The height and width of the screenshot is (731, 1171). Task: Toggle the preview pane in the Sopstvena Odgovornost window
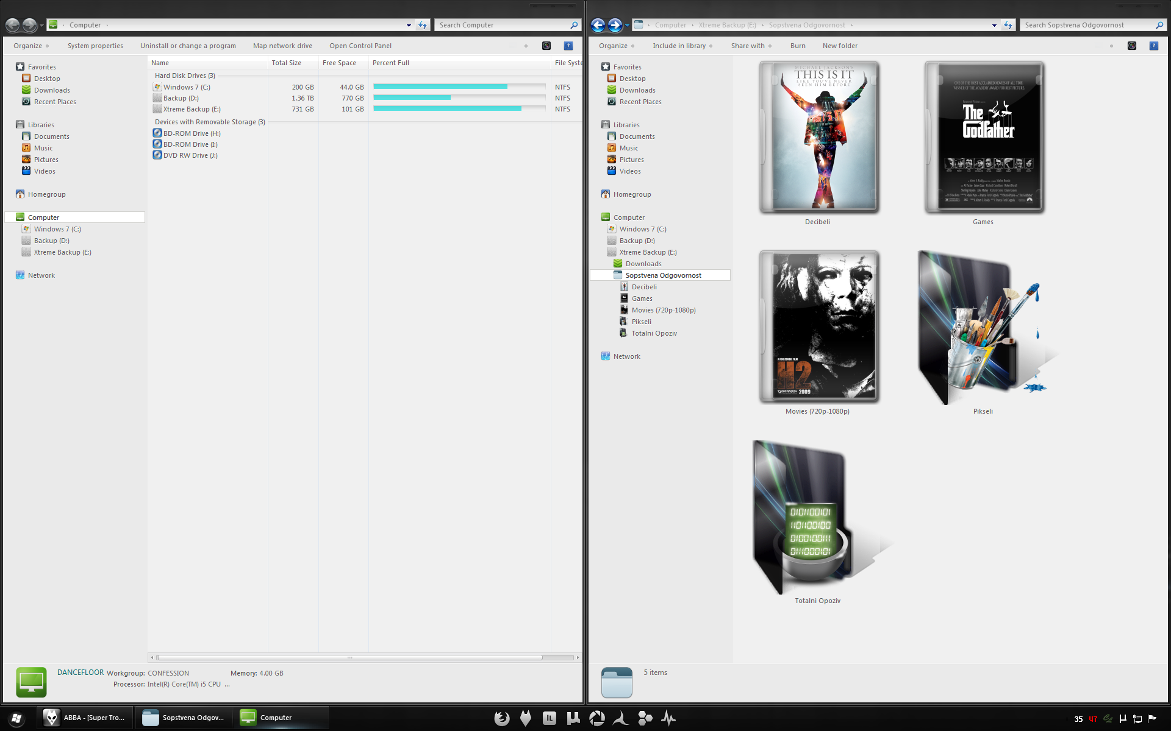click(x=1132, y=46)
